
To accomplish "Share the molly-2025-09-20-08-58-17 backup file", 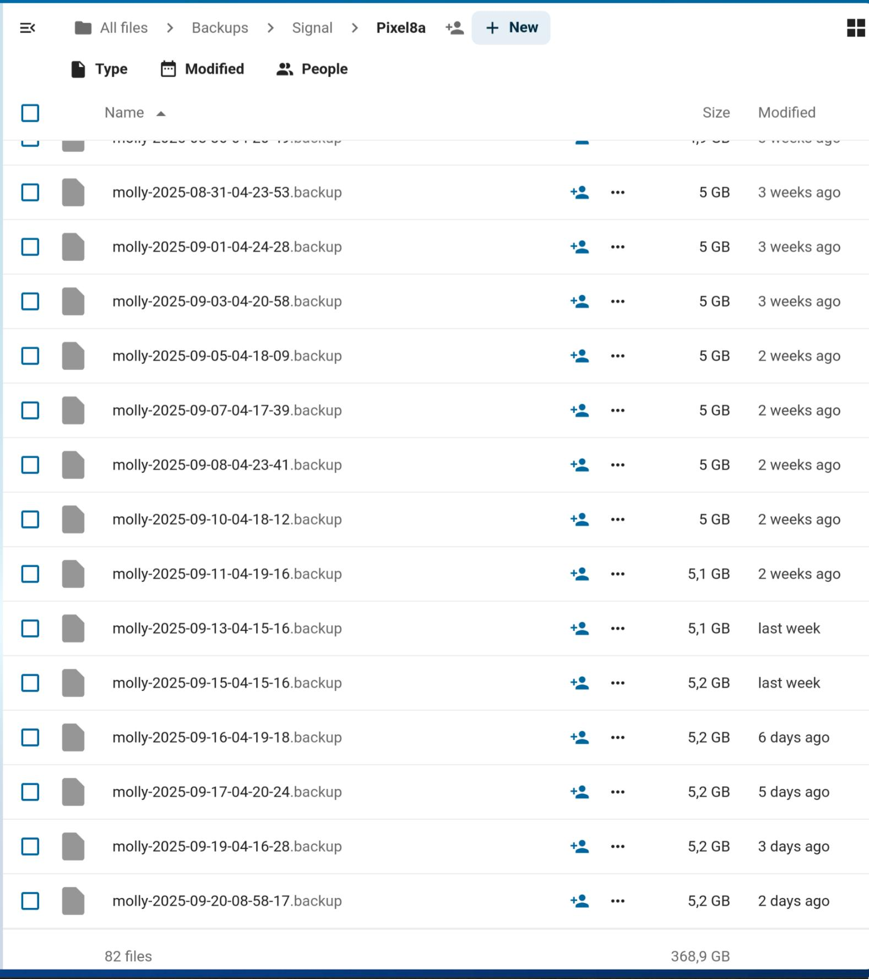I will [579, 901].
